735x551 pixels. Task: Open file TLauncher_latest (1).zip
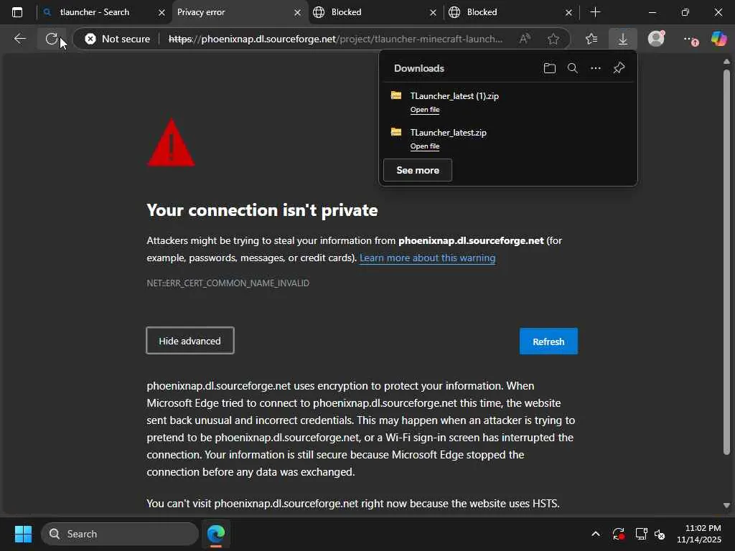pyautogui.click(x=425, y=110)
